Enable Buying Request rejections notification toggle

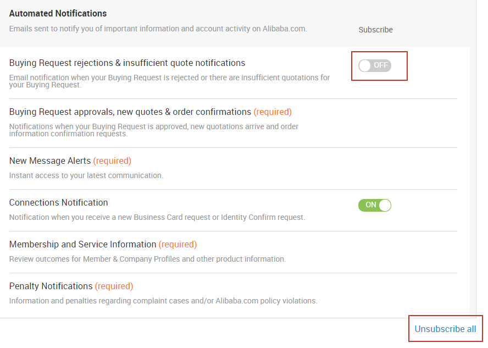[375, 65]
